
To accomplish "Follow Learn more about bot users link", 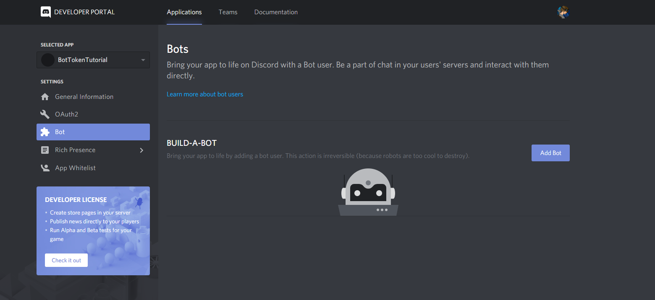I will coord(205,94).
